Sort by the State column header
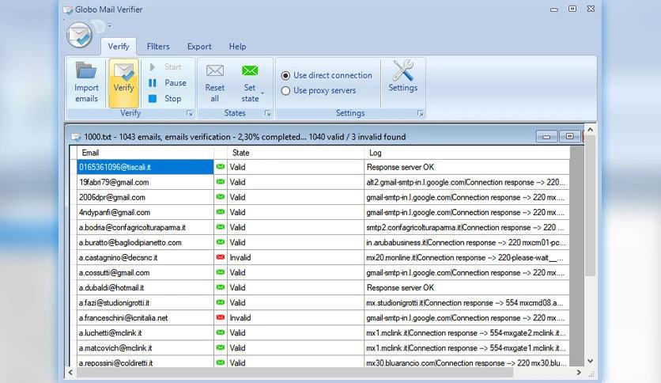Image resolution: width=661 pixels, height=383 pixels. (296, 153)
